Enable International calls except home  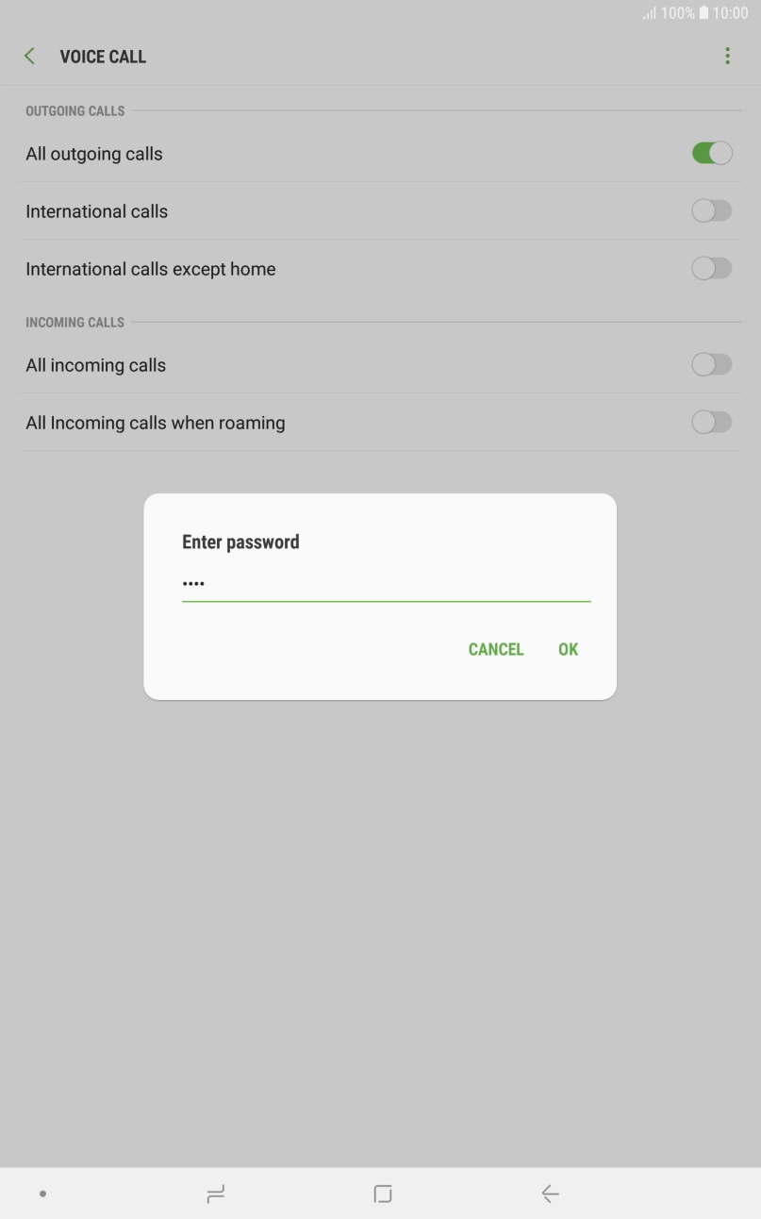pos(712,268)
